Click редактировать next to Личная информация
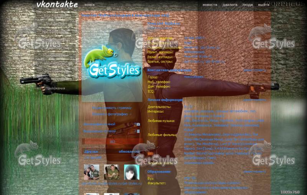The width and height of the screenshot is (307, 195). coord(254,100)
